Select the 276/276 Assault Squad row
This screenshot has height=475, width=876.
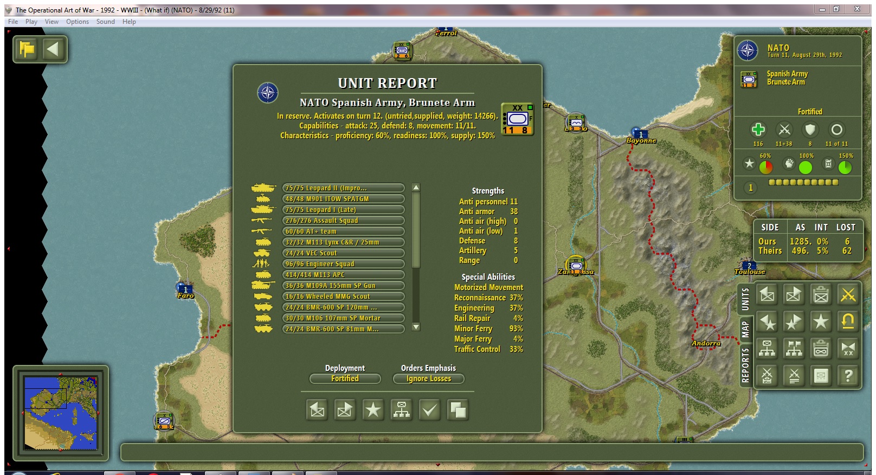(344, 221)
